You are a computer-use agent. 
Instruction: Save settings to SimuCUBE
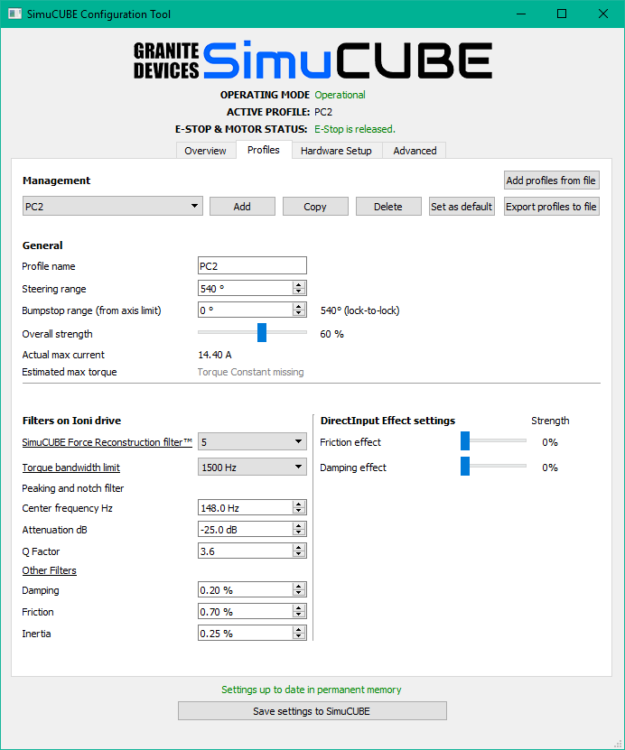[312, 711]
